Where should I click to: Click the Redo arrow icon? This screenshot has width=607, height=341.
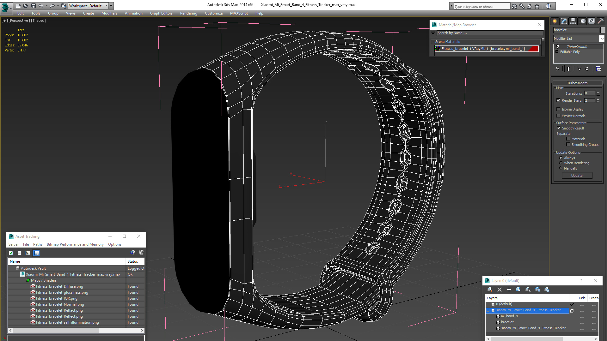click(52, 6)
